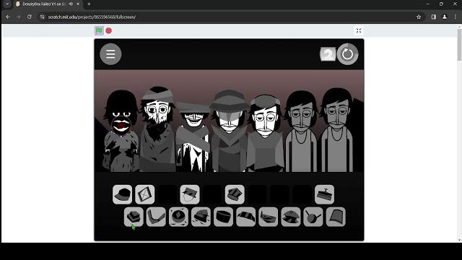This screenshot has width=462, height=260.
Task: Select the boat-shaped hat icon
Action: (x=268, y=217)
